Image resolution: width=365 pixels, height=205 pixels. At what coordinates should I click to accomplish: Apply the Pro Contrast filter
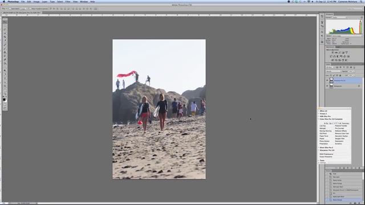click(x=339, y=128)
